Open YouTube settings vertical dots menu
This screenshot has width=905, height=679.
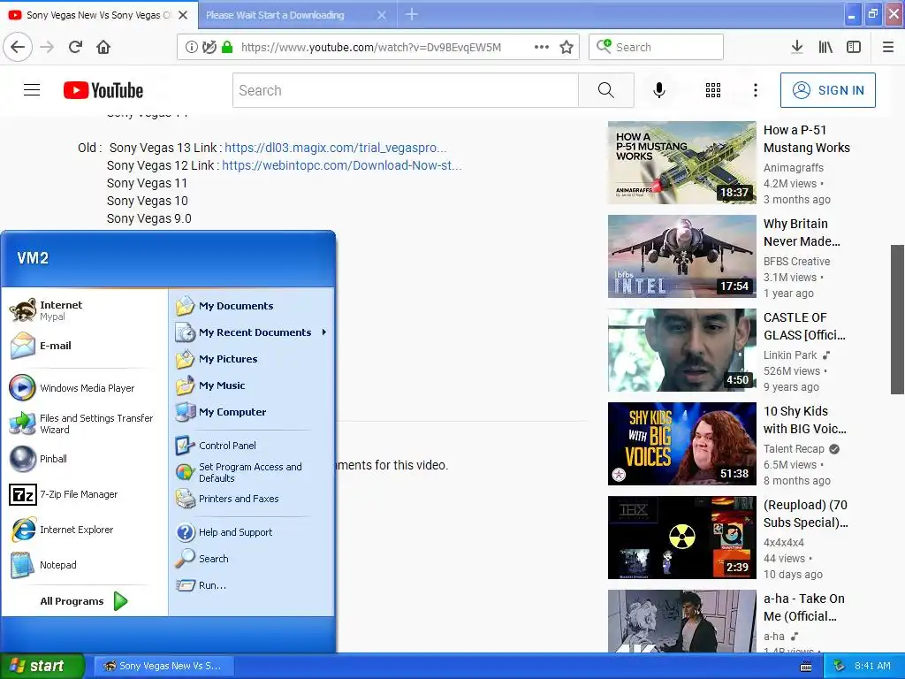pyautogui.click(x=756, y=90)
